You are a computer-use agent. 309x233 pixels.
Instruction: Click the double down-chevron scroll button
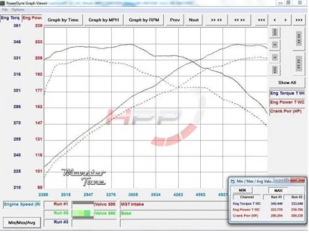pos(274,70)
